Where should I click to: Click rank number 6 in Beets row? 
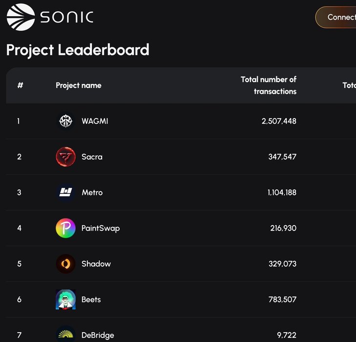(20, 299)
